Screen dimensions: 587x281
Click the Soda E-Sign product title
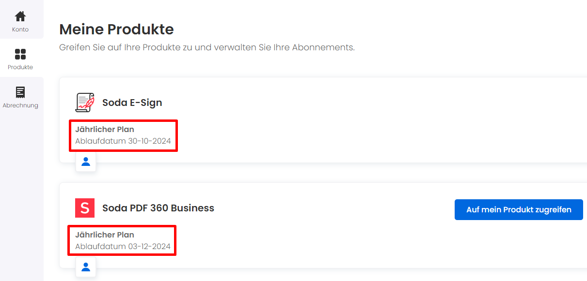click(x=132, y=103)
